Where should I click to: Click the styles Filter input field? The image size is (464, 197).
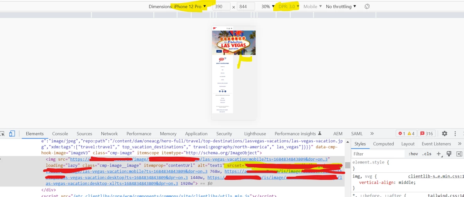click(x=378, y=154)
